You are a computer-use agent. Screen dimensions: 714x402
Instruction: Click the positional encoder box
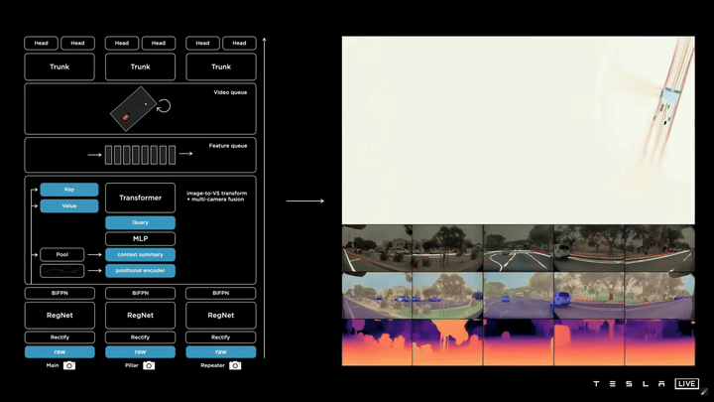(x=140, y=270)
